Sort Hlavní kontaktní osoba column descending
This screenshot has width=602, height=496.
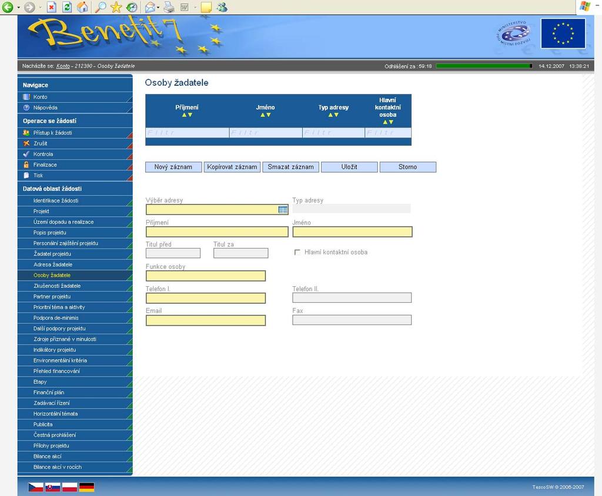pyautogui.click(x=391, y=122)
